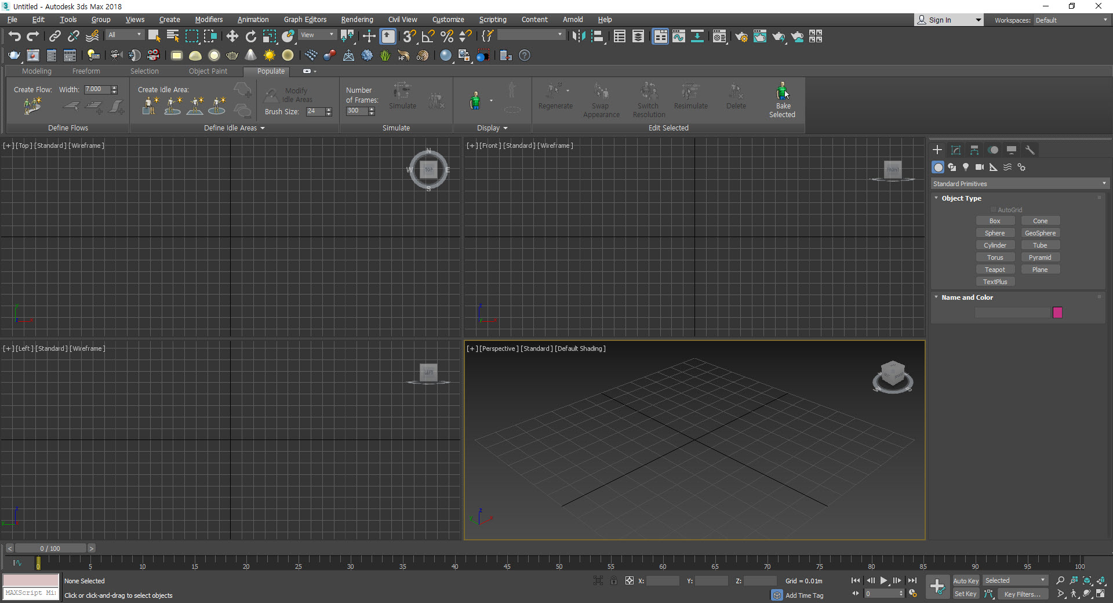
Task: Click the GeoSphere object button
Action: tap(1040, 233)
